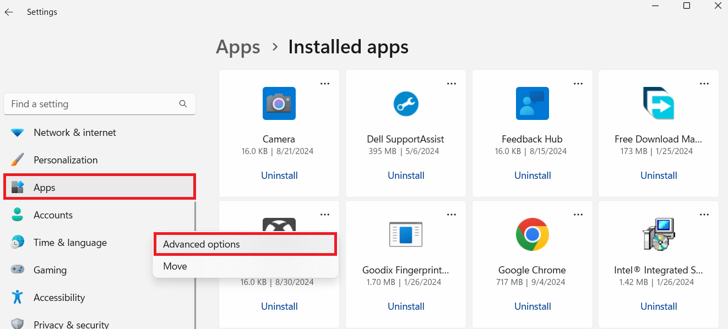The width and height of the screenshot is (728, 329).
Task: Click the Dell SupportAssist wrench icon
Action: point(406,103)
